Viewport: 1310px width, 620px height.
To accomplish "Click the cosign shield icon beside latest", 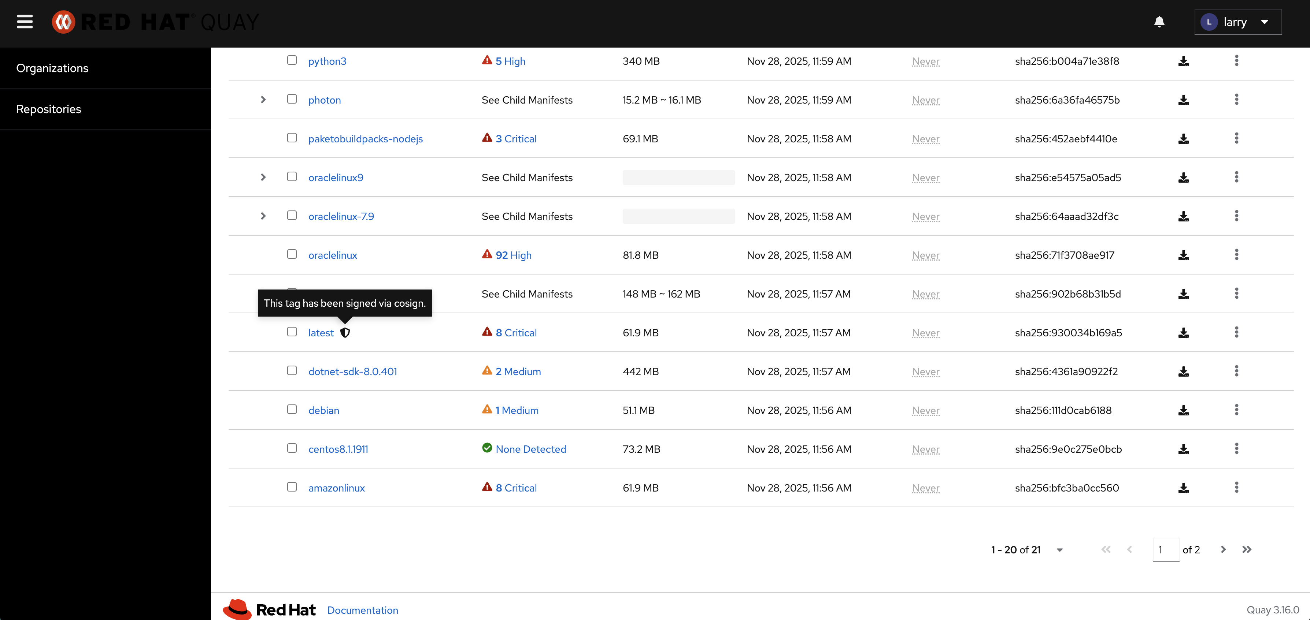I will [x=345, y=333].
